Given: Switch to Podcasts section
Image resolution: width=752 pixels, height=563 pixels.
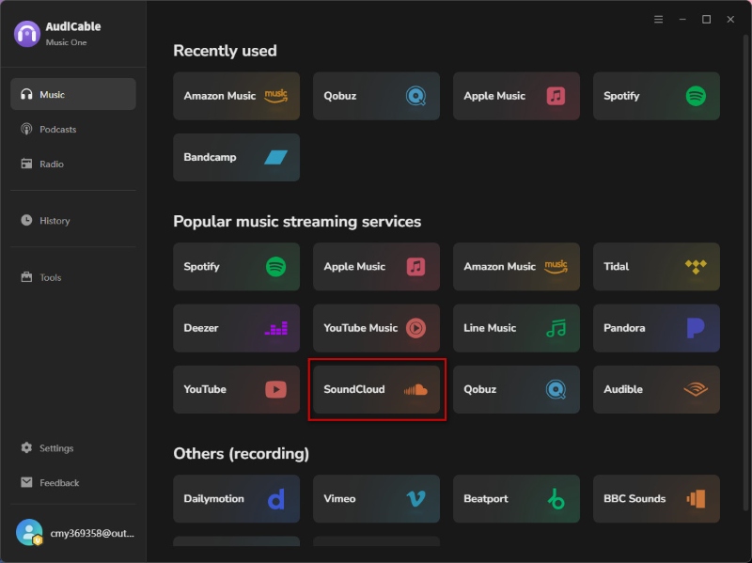Looking at the screenshot, I should pos(73,129).
